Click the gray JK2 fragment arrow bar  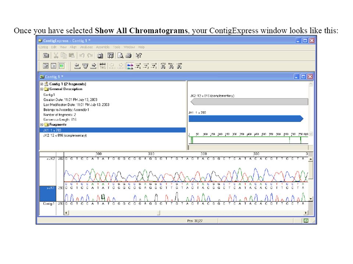[249, 102]
